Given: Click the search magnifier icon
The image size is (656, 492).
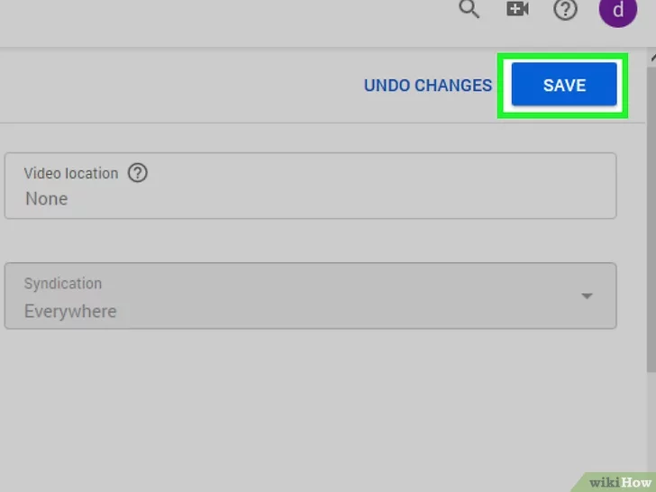Looking at the screenshot, I should pyautogui.click(x=469, y=10).
